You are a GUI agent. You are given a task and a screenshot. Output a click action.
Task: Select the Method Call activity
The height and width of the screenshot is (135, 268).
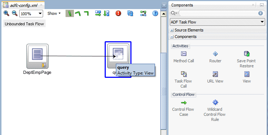184,57
